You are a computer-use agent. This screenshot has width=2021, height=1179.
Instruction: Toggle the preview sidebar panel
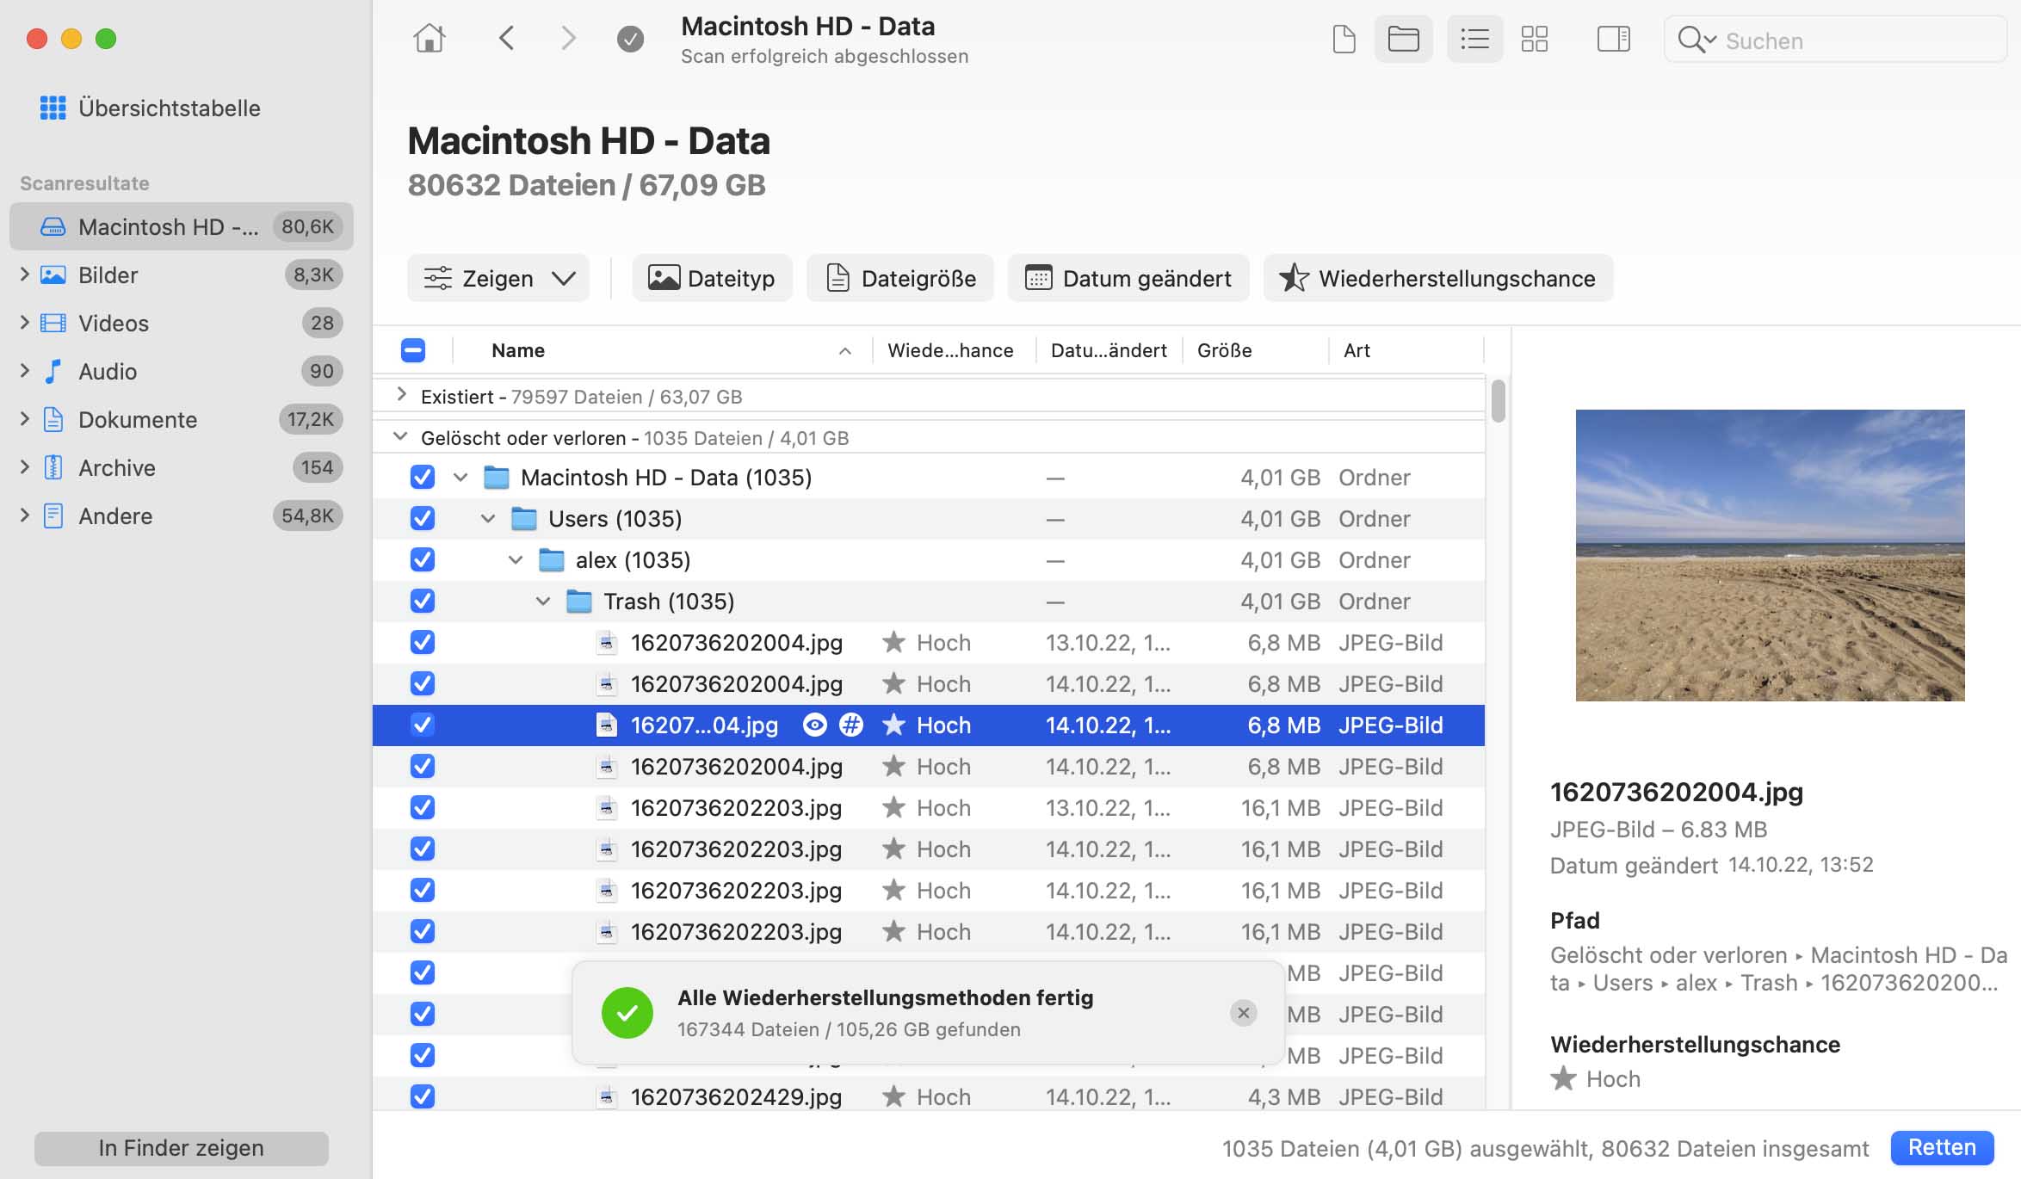(x=1613, y=39)
